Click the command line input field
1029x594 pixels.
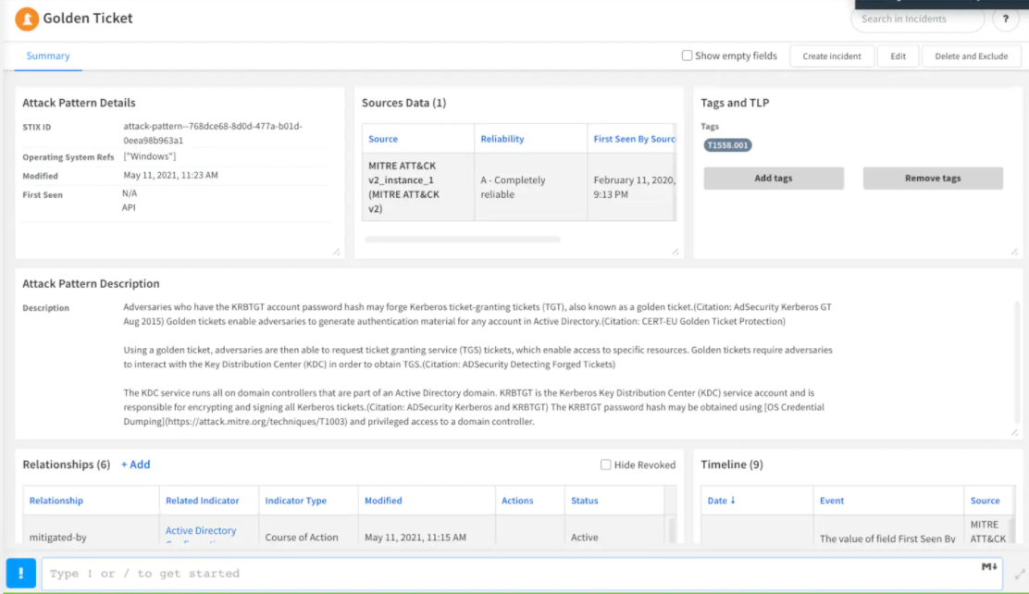[523, 574]
